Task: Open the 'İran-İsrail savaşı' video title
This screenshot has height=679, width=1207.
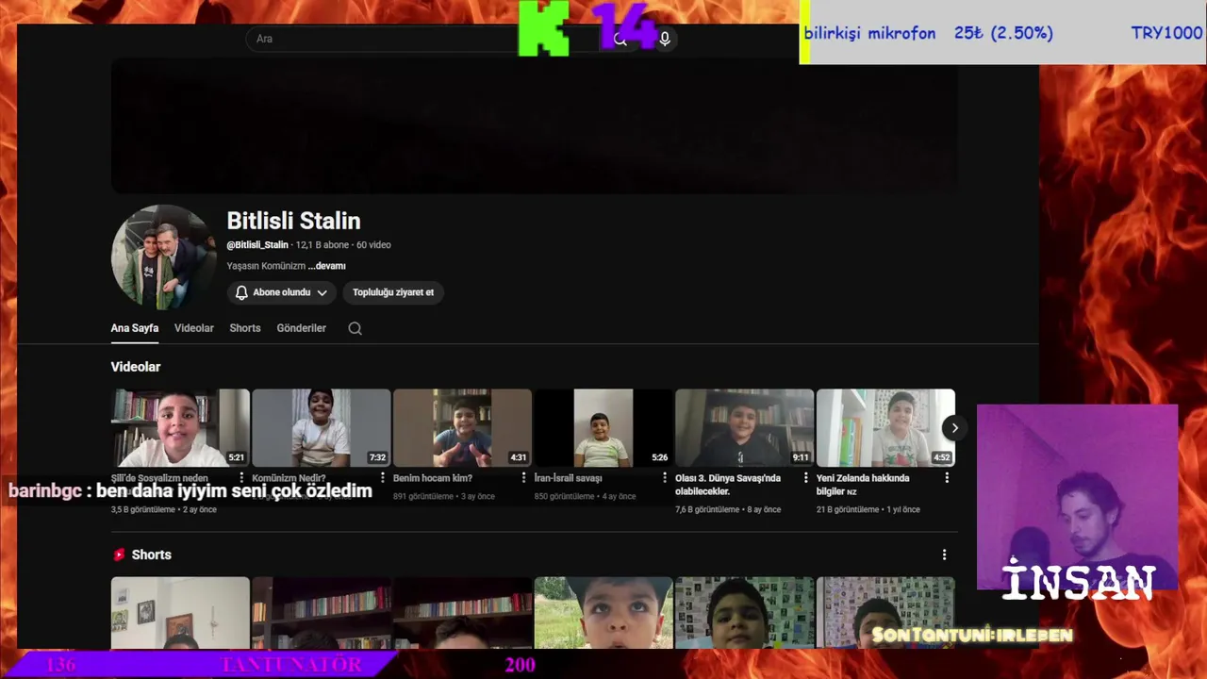Action: coord(569,478)
